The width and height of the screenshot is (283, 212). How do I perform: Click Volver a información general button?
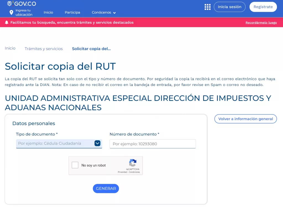coord(245,119)
